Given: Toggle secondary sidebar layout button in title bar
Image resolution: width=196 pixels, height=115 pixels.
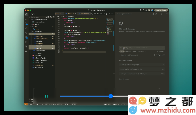Looking at the screenshot, I should pyautogui.click(x=146, y=10).
